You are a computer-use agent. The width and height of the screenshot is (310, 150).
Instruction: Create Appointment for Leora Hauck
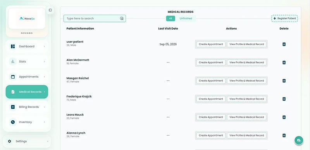211,117
